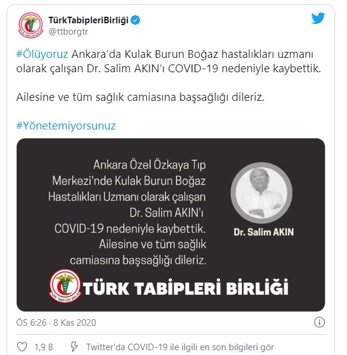This screenshot has height=355, width=347.
Task: Click the lightning bolt icon
Action: pyautogui.click(x=74, y=347)
